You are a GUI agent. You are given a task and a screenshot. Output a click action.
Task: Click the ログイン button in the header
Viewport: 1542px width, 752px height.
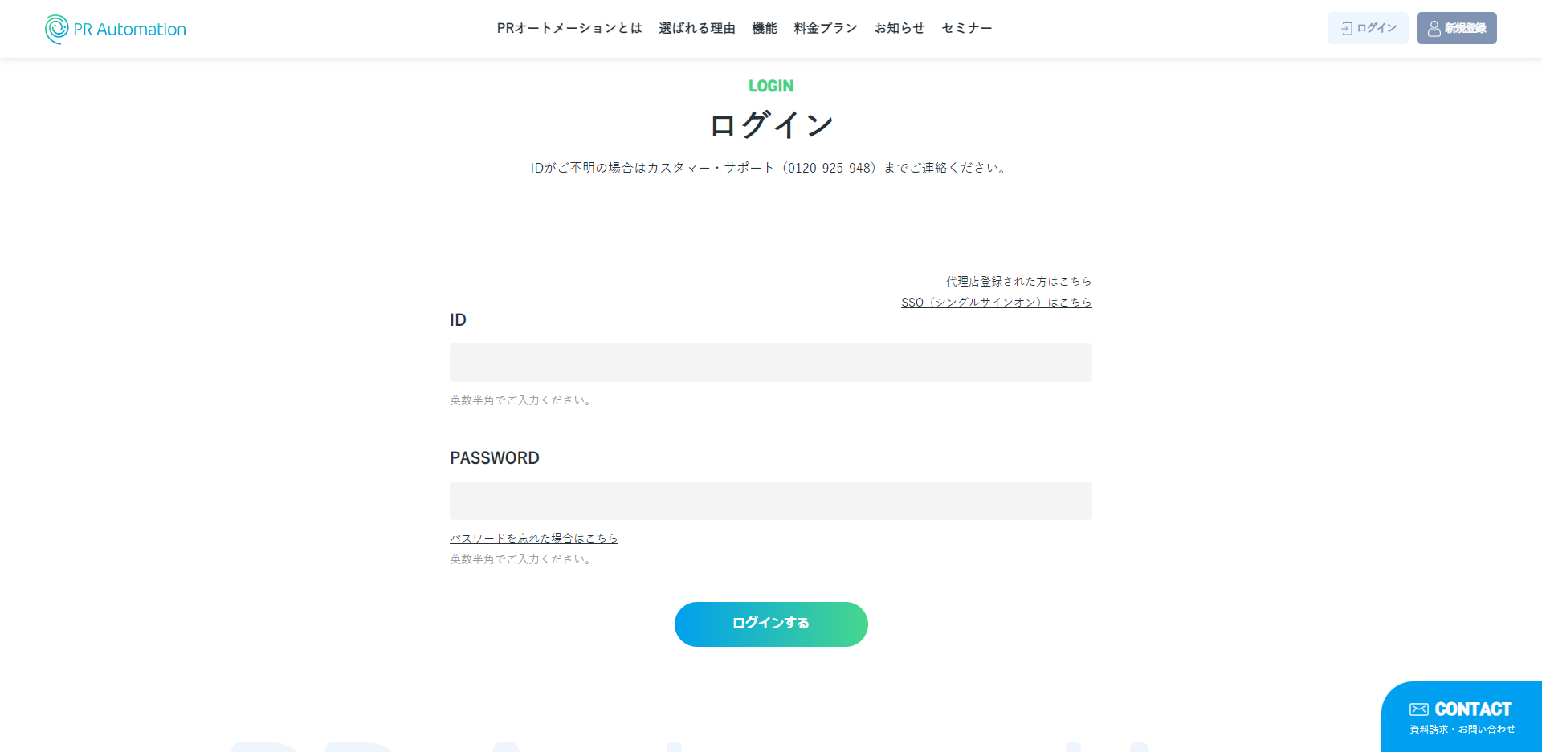[1368, 28]
